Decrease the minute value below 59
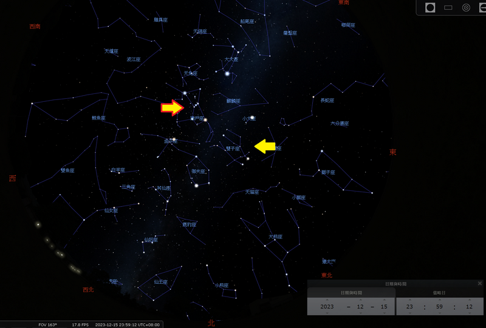The width and height of the screenshot is (486, 328). pos(440,314)
